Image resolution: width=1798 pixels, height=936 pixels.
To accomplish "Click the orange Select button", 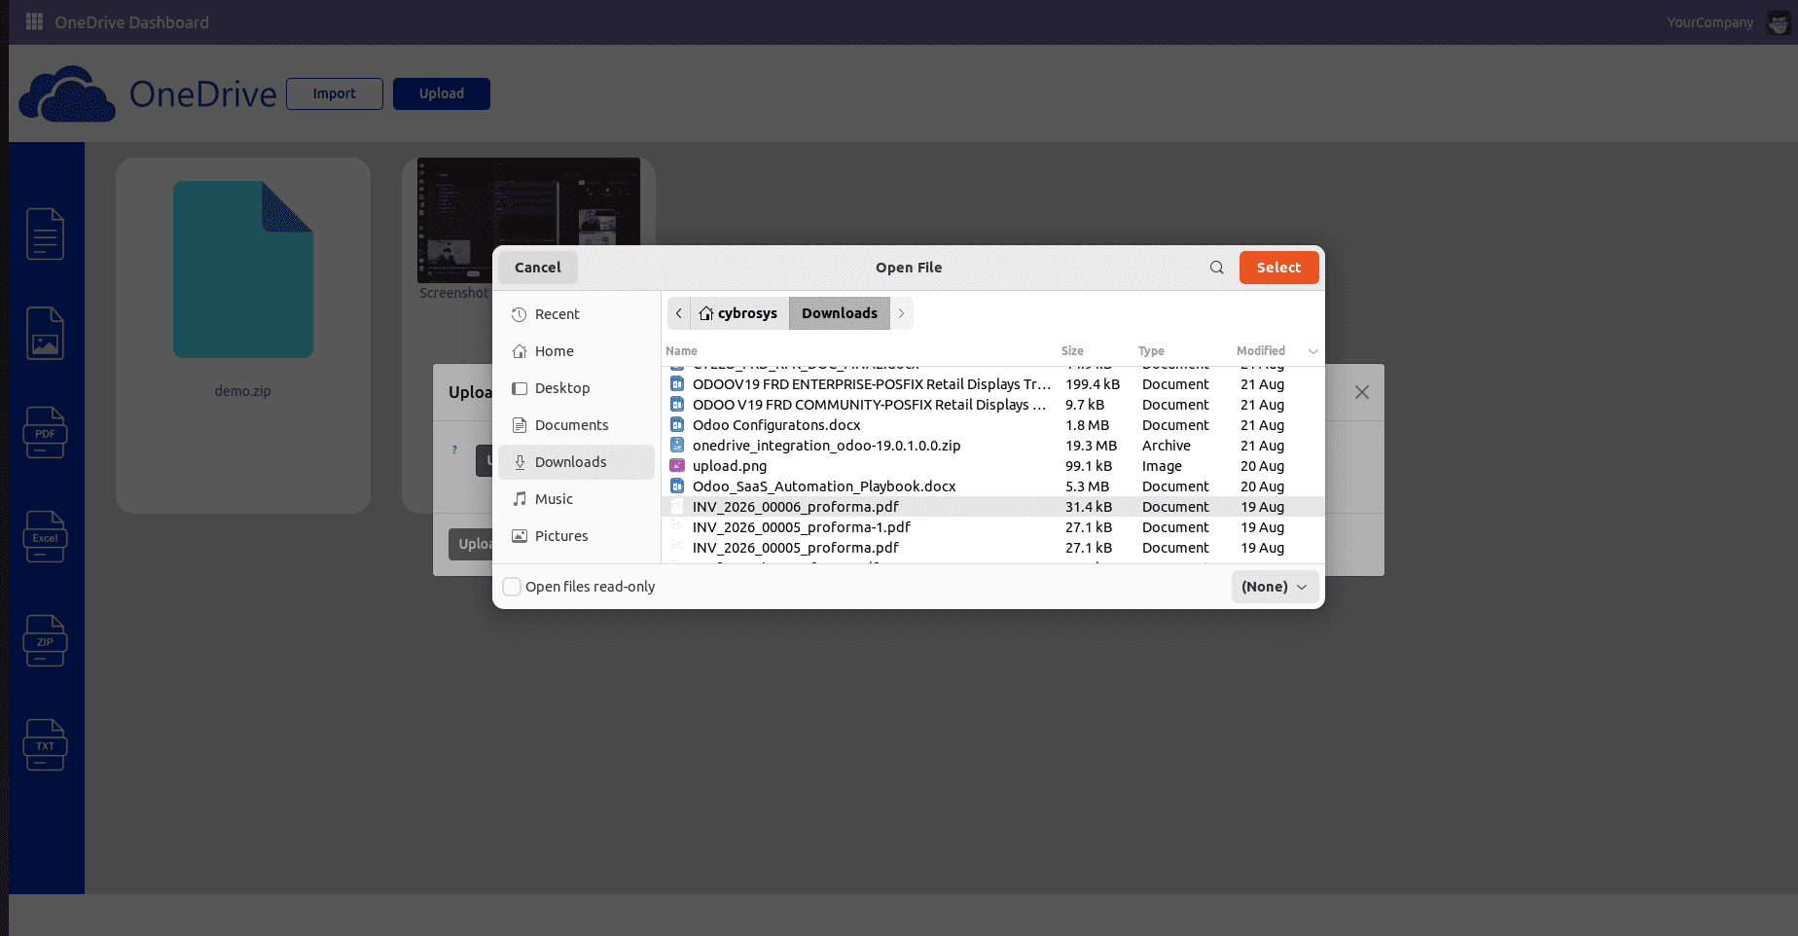I will (1278, 268).
